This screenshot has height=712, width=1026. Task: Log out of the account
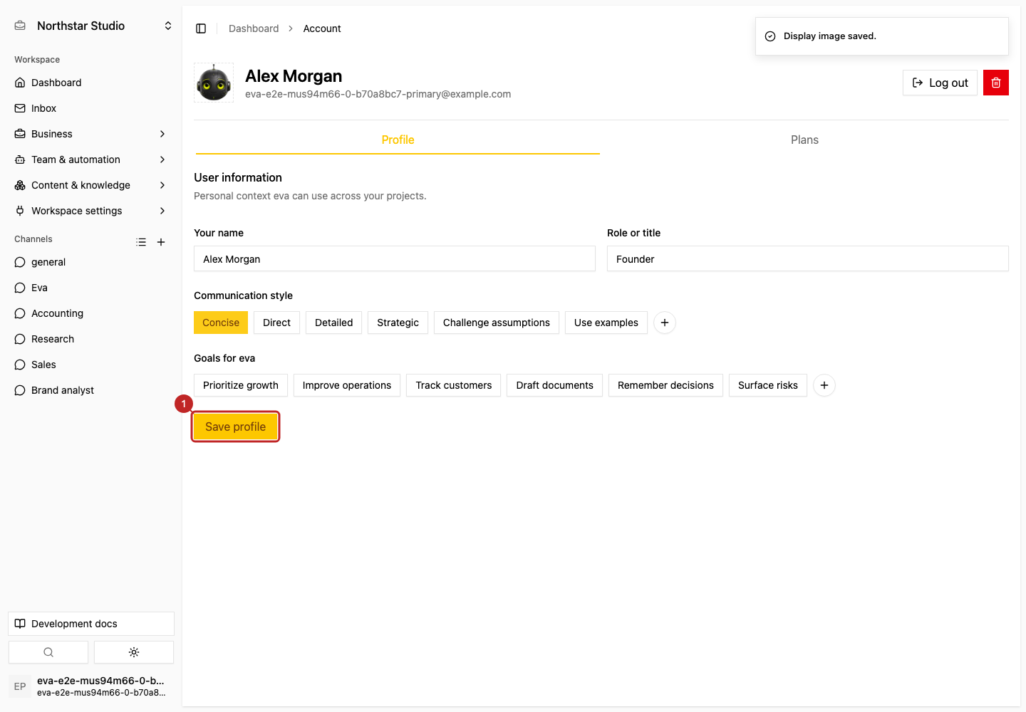(940, 83)
